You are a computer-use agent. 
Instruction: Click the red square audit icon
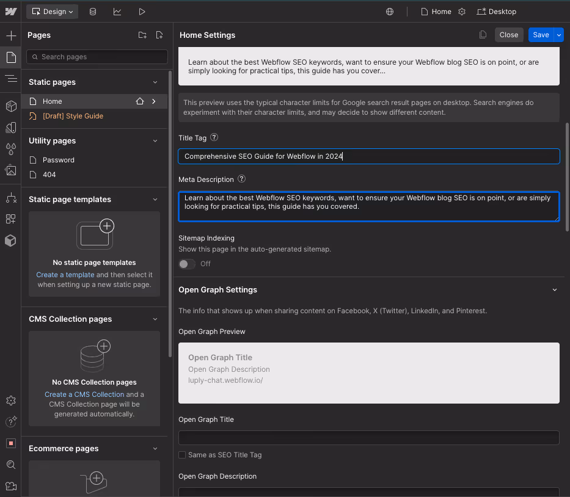11,443
